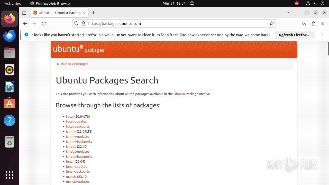Open Packages breadcrumb link
The image size is (329, 185).
[x=81, y=64]
